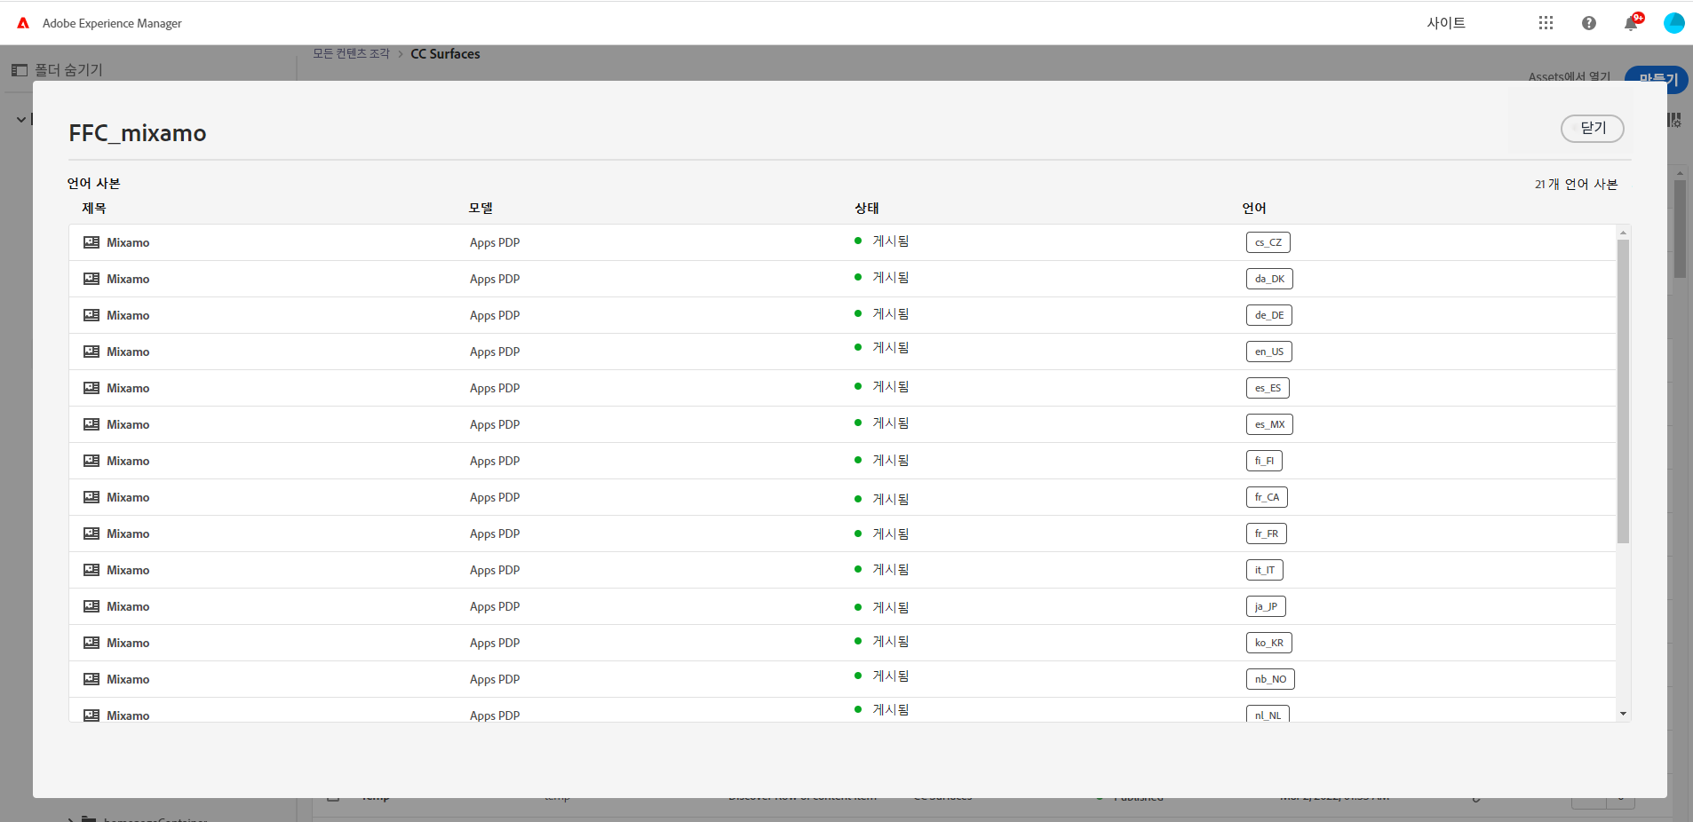
Task: Click the 상태 column header
Action: pos(867,208)
